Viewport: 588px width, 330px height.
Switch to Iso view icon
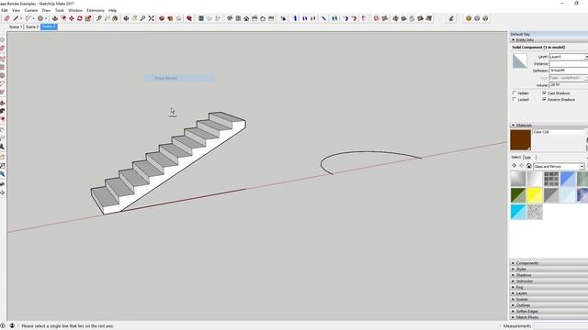click(230, 18)
